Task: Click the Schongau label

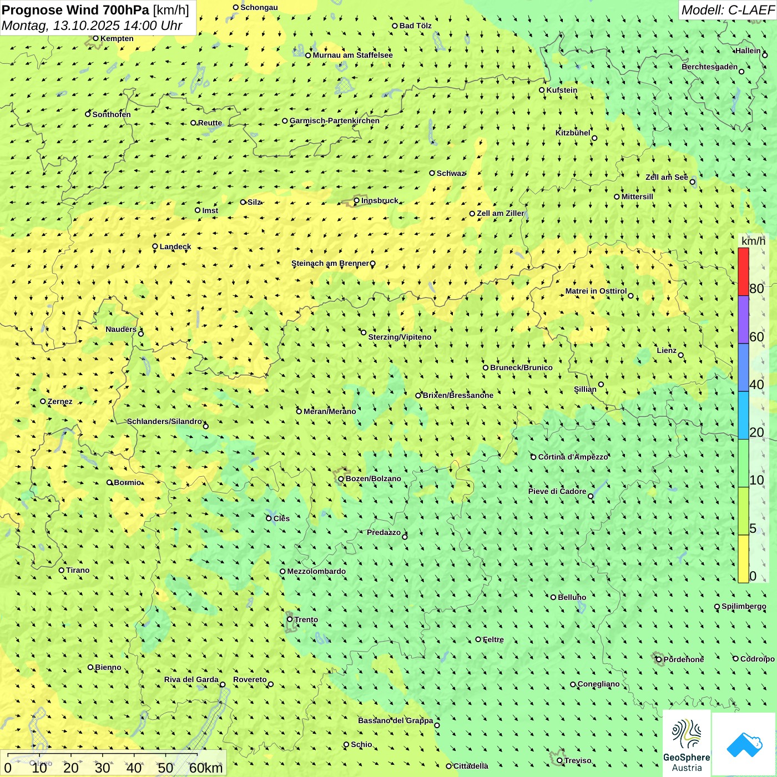Action: (259, 7)
